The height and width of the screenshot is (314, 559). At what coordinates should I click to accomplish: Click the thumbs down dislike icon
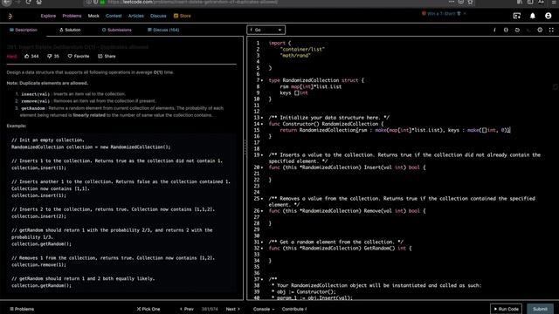tap(49, 56)
